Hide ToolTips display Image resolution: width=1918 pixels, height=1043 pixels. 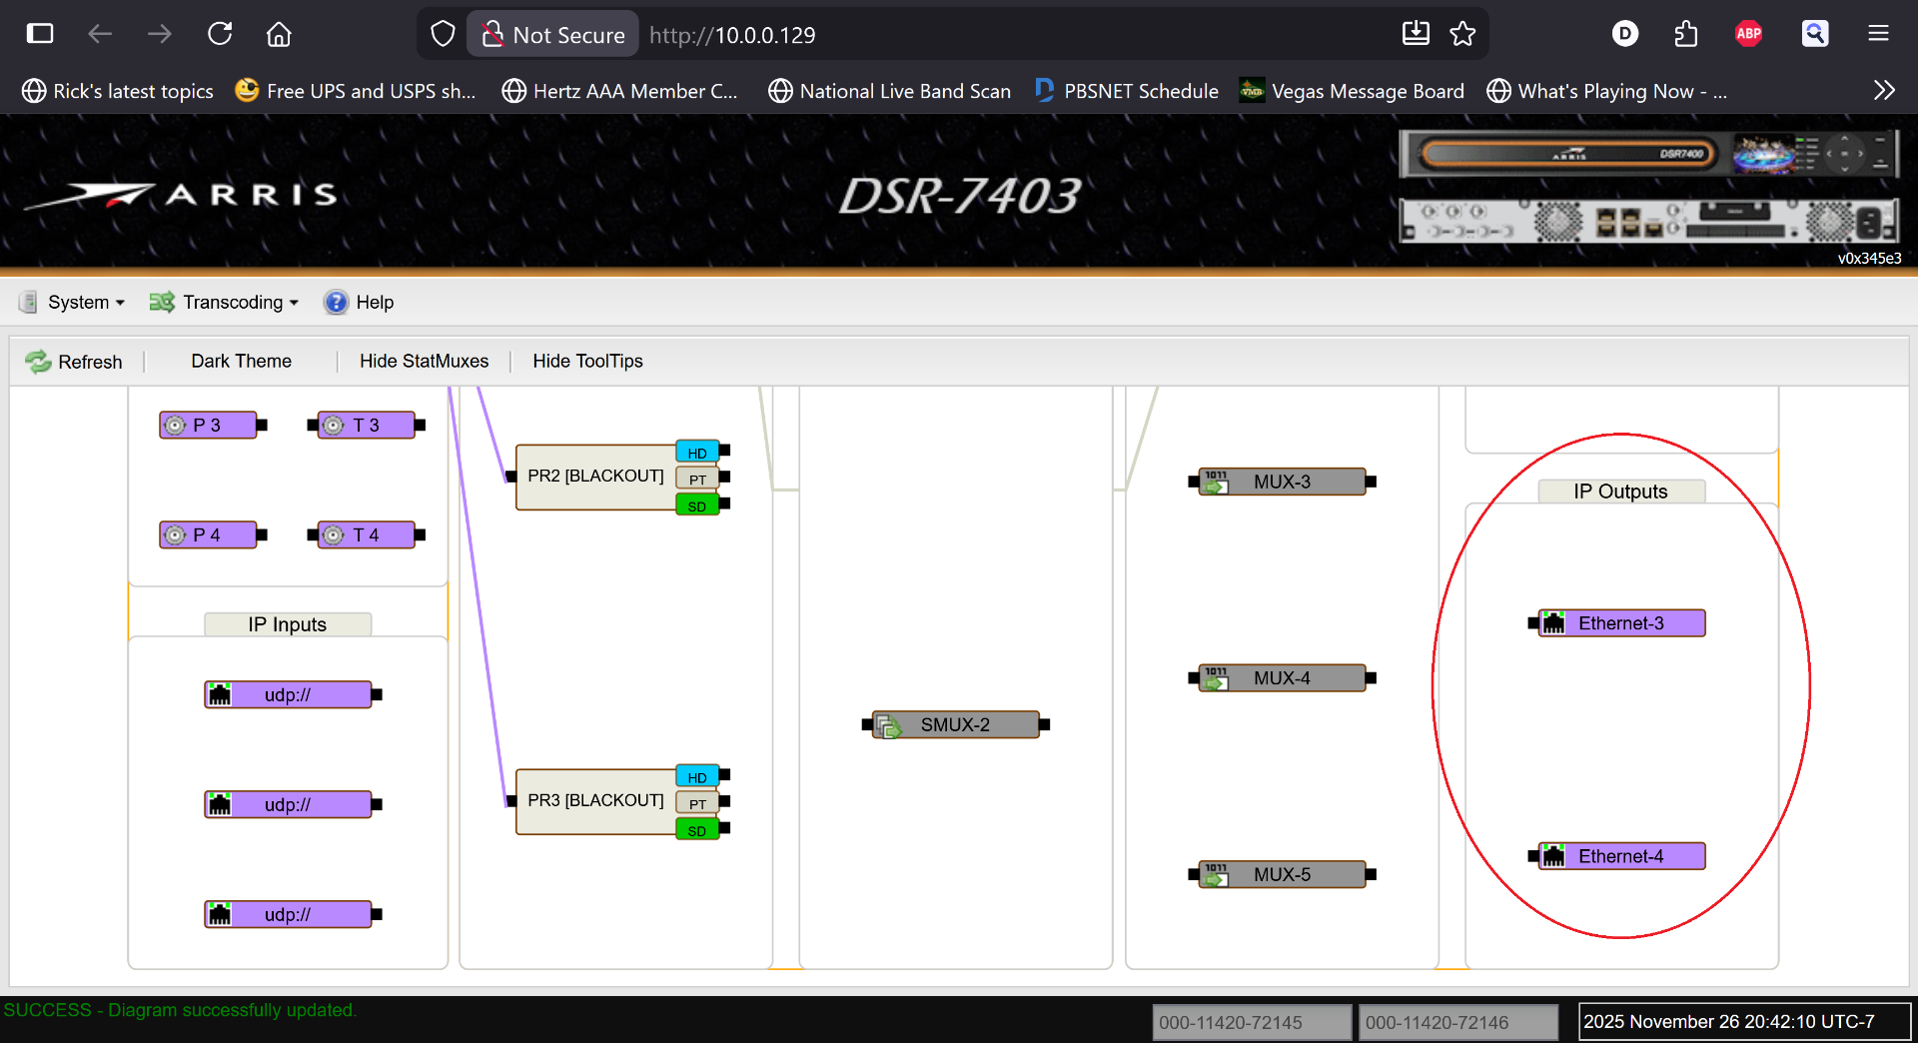coord(587,361)
